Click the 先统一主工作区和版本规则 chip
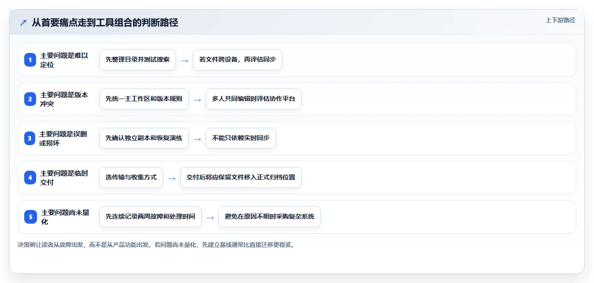Screen dimensions: 594x283 (x=144, y=99)
